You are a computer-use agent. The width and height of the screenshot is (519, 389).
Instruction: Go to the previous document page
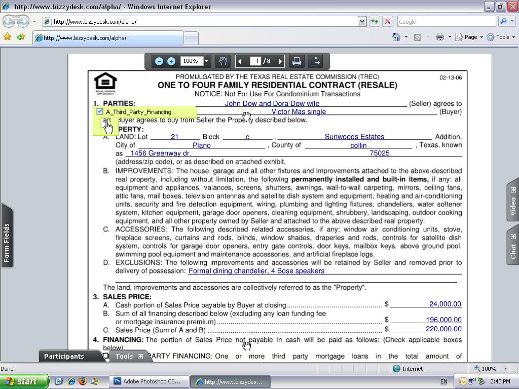pos(240,61)
